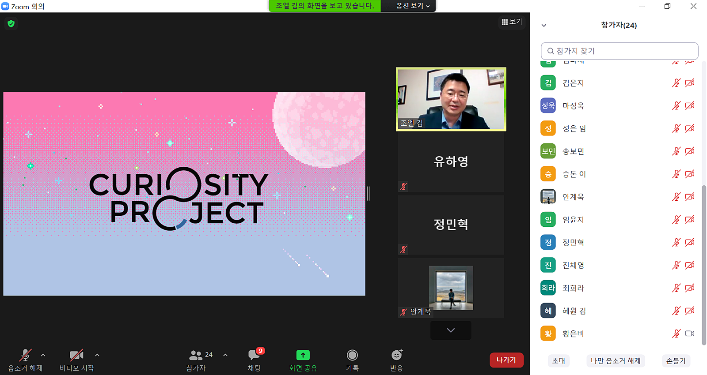The image size is (707, 375).
Task: Click 최희라 video off icon
Action: [690, 288]
